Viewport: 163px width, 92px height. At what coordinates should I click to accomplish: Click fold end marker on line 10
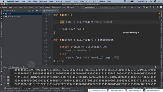click(x=53, y=33)
